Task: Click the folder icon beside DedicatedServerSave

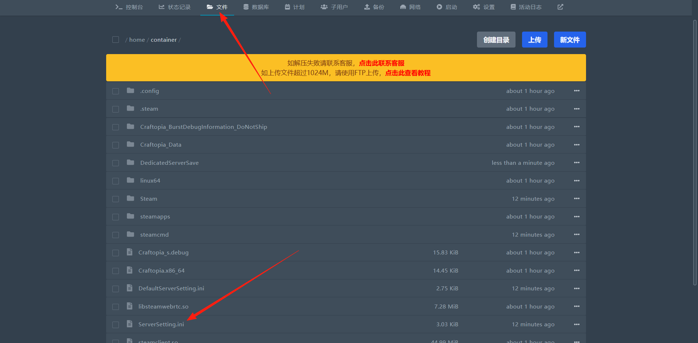Action: 131,163
